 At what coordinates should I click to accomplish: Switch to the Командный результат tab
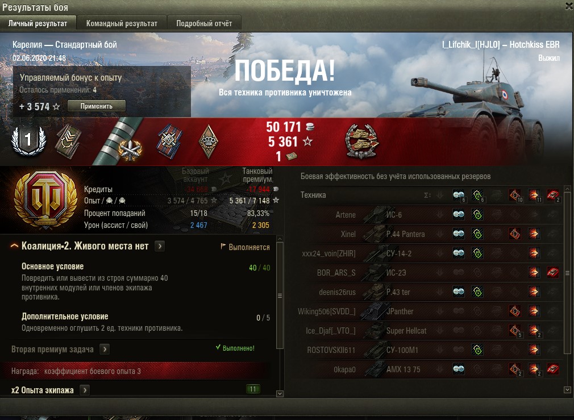coord(122,23)
